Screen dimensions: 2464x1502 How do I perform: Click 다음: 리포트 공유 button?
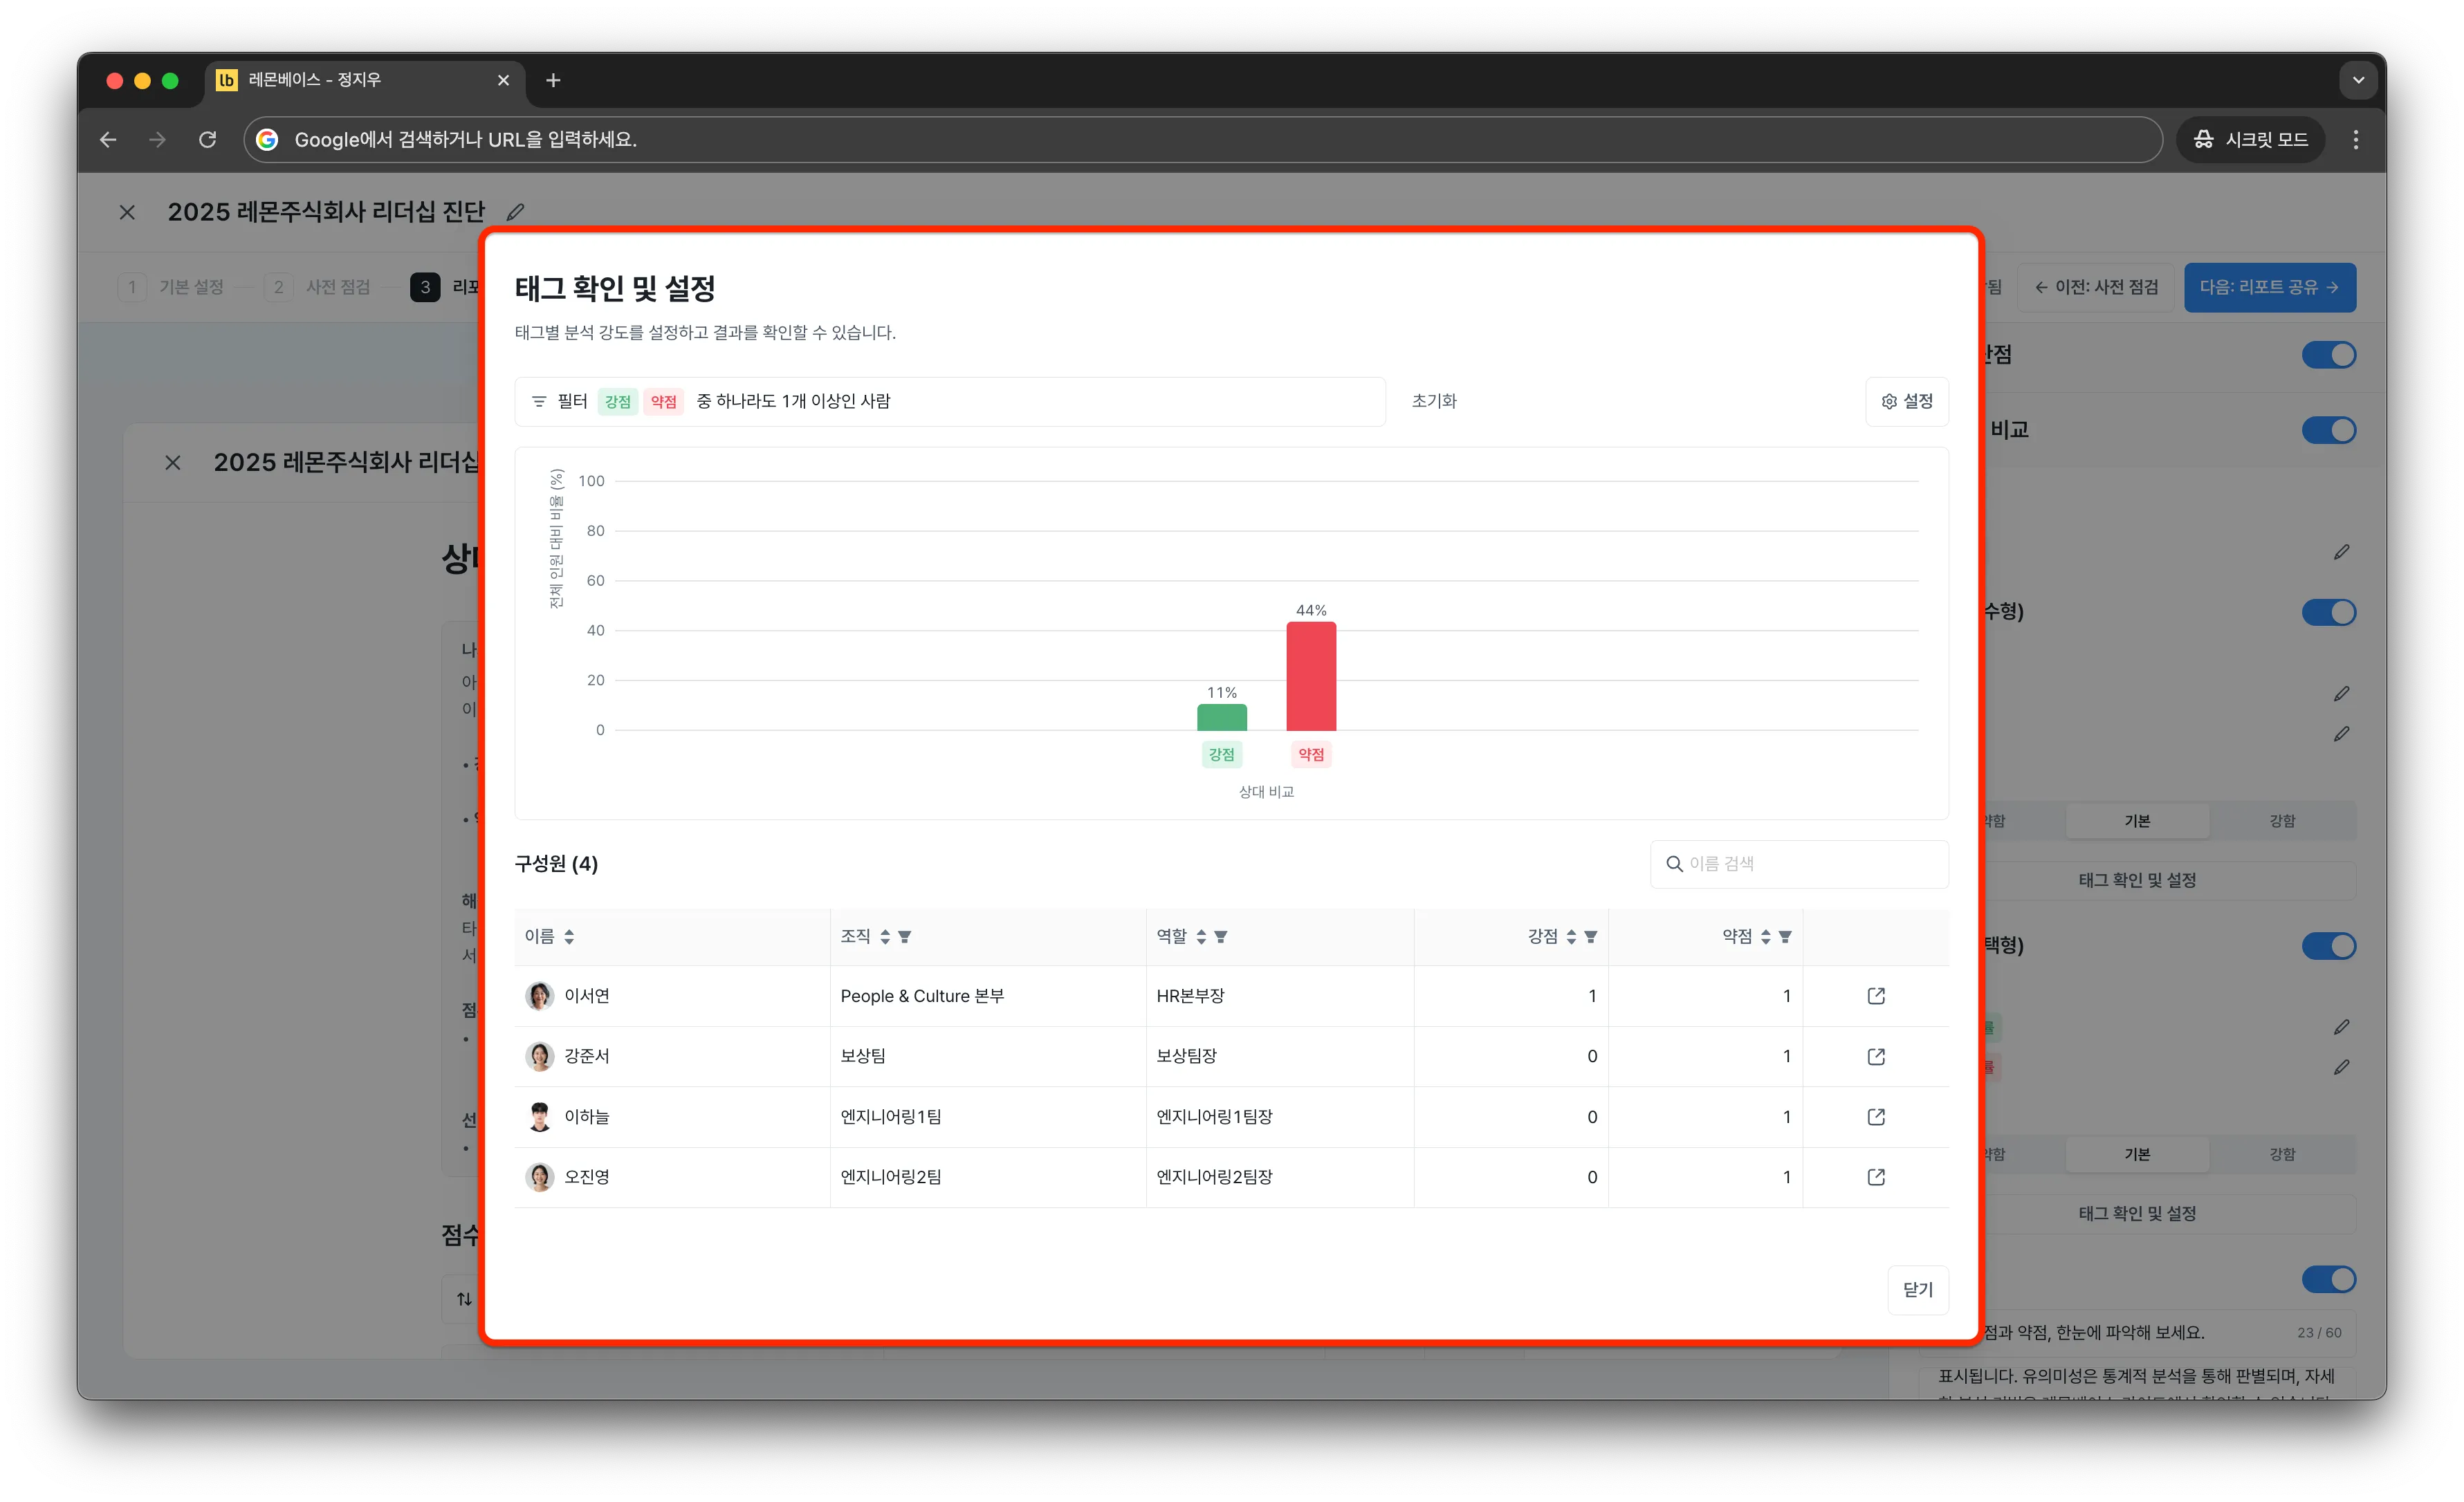click(2269, 287)
